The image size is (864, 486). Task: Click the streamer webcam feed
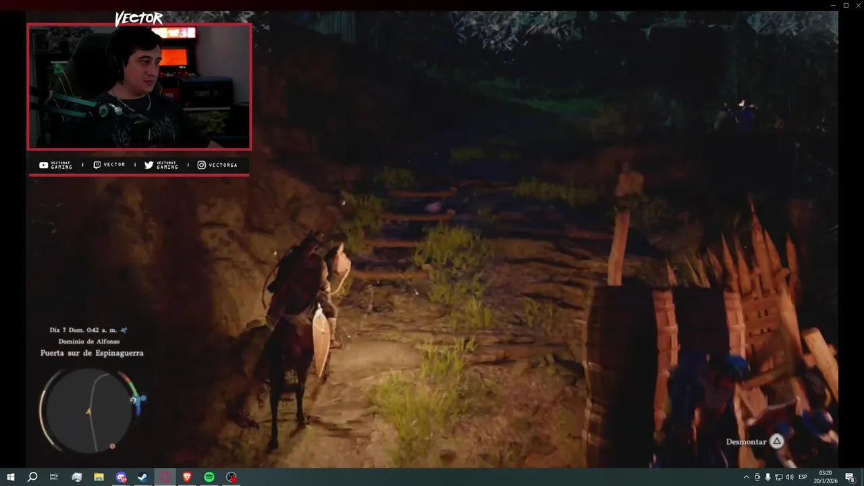pos(139,86)
